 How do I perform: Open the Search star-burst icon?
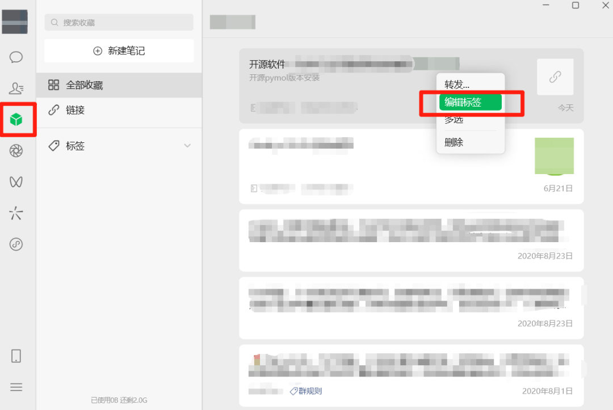(x=16, y=213)
